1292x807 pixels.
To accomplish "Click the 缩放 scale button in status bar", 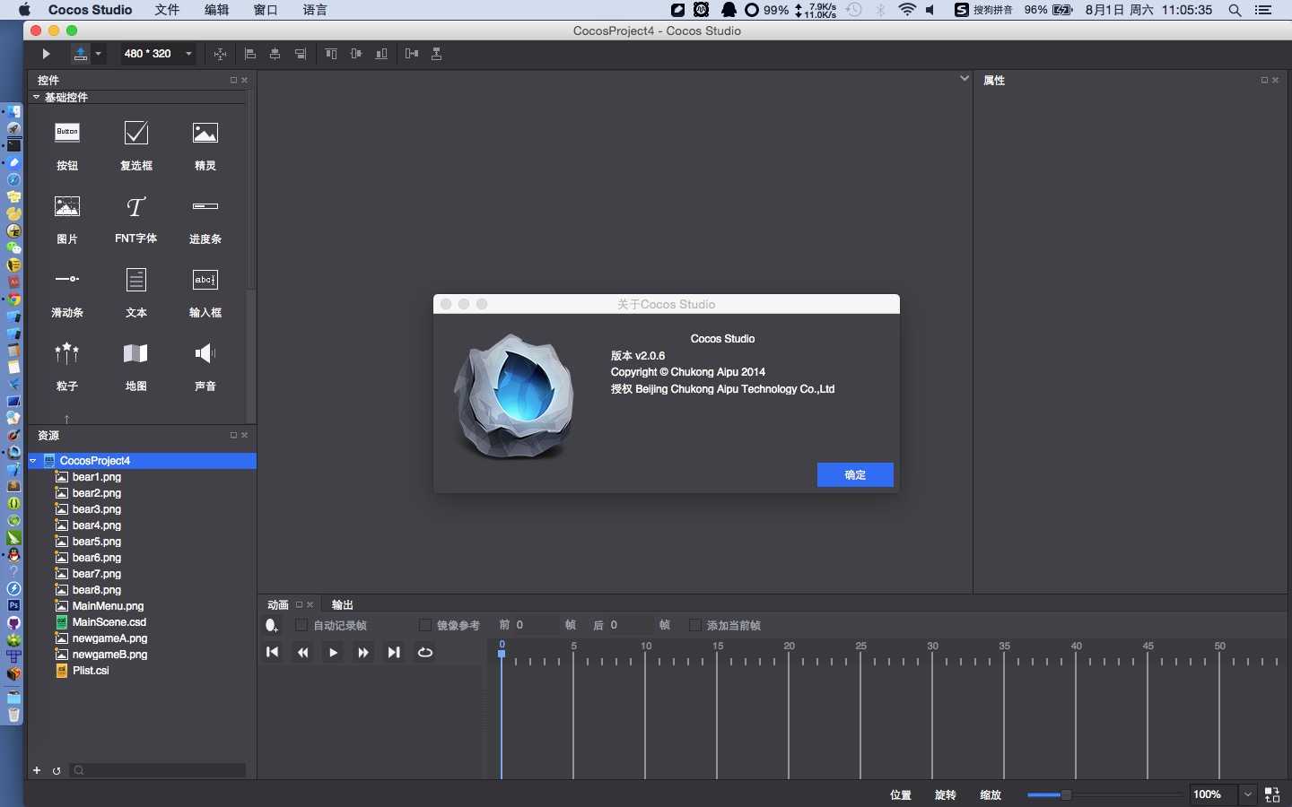I will [991, 795].
